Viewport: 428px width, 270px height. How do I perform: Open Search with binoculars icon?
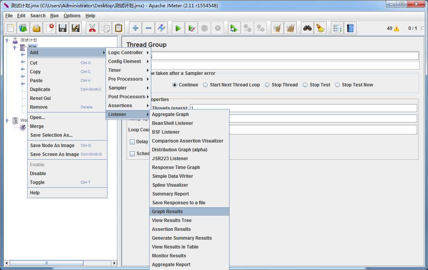tap(307, 28)
